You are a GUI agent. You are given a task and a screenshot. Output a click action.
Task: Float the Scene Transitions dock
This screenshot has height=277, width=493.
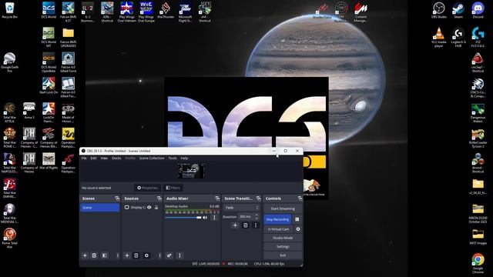pyautogui.click(x=259, y=199)
